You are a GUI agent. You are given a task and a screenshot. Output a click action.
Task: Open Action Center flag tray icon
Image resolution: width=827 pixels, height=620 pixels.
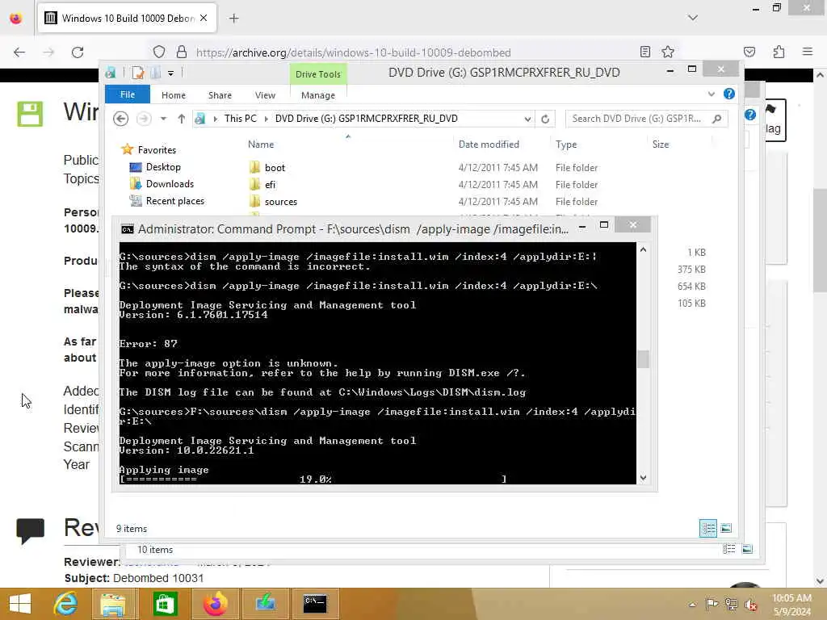click(712, 605)
